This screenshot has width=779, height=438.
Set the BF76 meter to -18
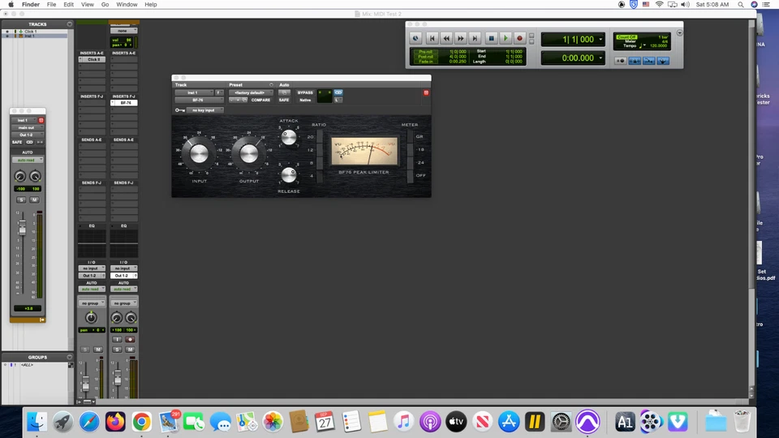410,149
